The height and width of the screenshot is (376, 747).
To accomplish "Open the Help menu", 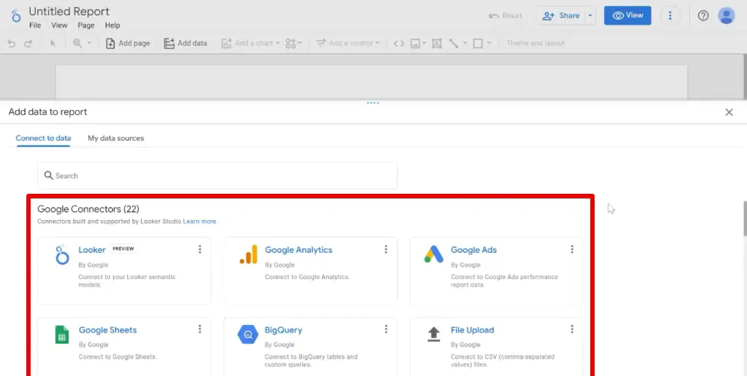I will (x=112, y=26).
